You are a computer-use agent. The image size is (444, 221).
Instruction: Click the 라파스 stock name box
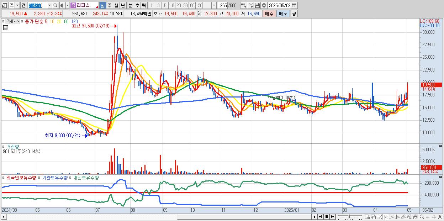coord(85,5)
